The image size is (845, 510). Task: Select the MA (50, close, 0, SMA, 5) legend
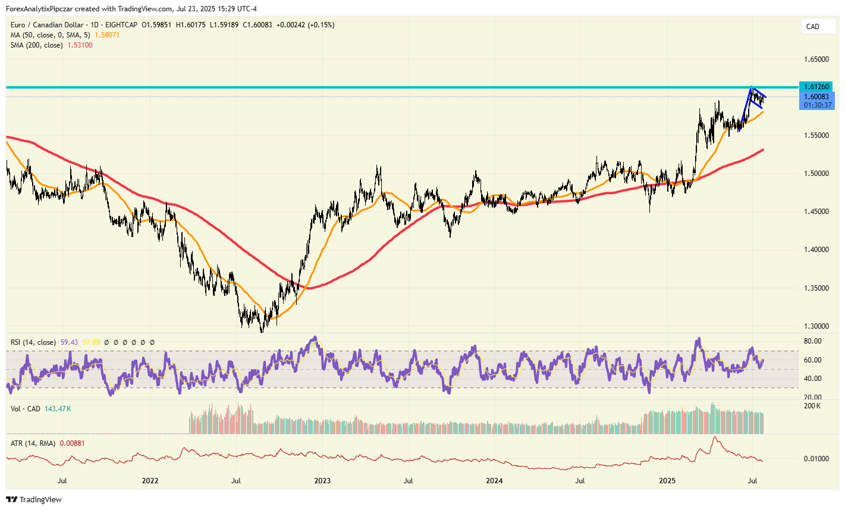point(50,35)
